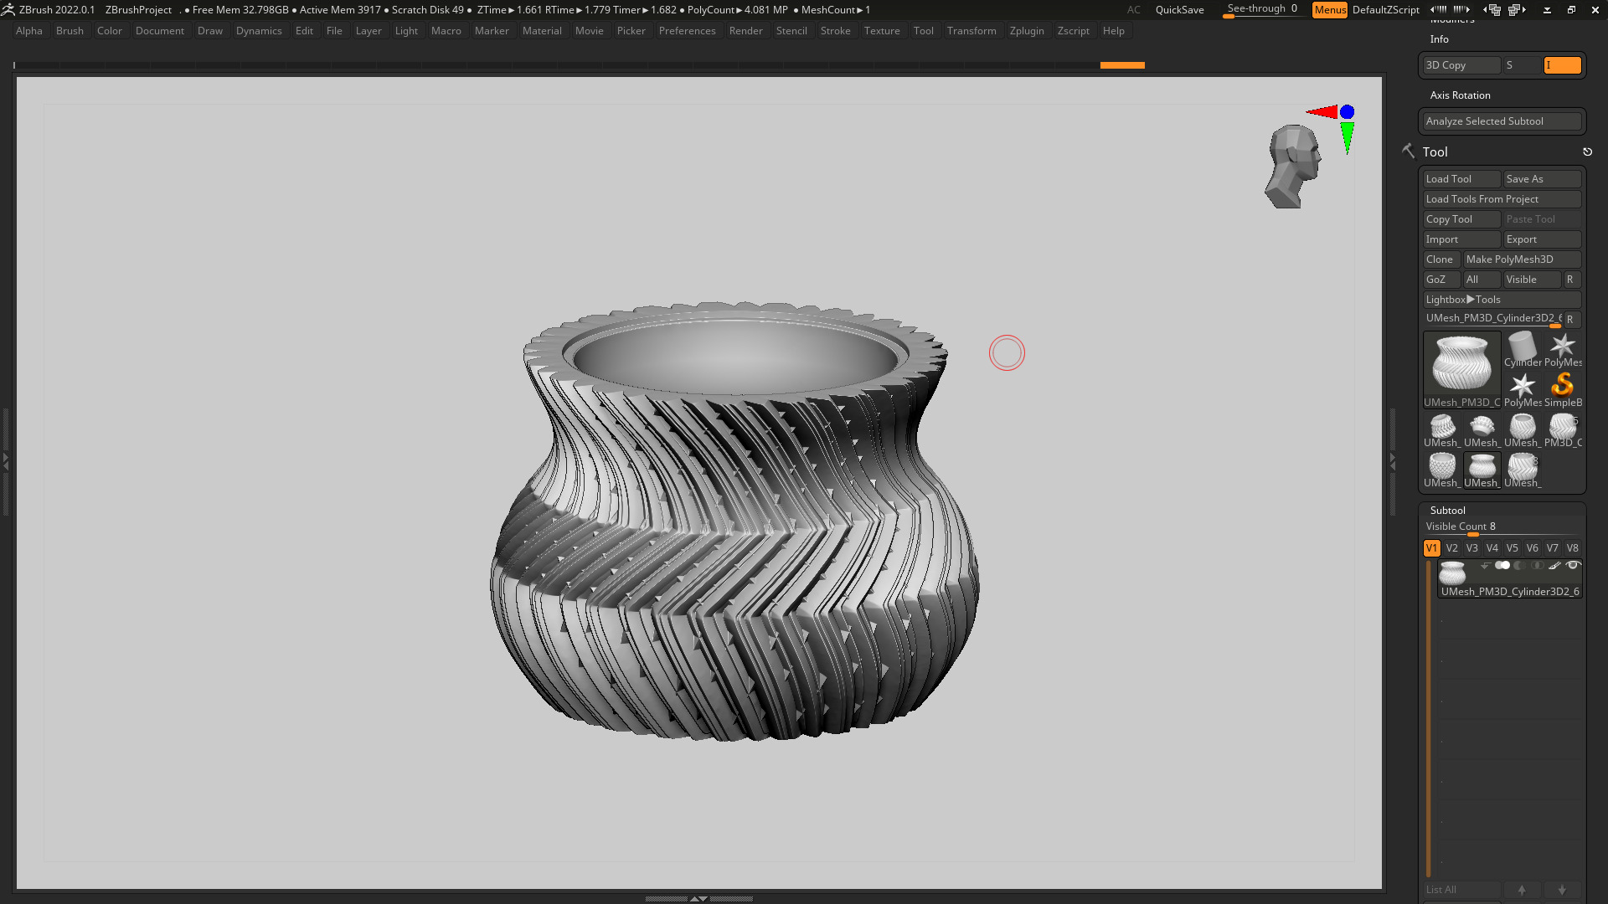Select the UMesh_PM3D_Cylinder3D2_6 subtool row
The height and width of the screenshot is (904, 1608).
(1510, 578)
